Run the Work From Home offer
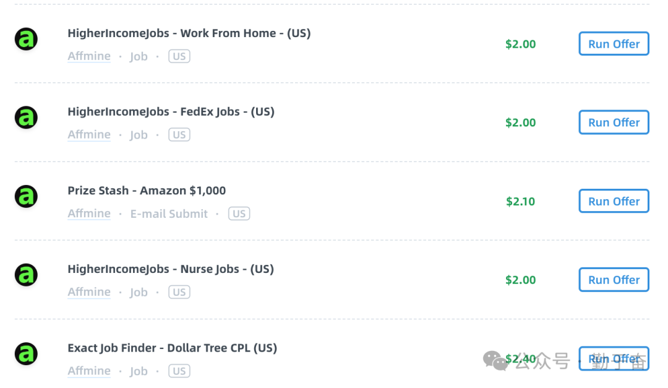The image size is (668, 388). [614, 44]
